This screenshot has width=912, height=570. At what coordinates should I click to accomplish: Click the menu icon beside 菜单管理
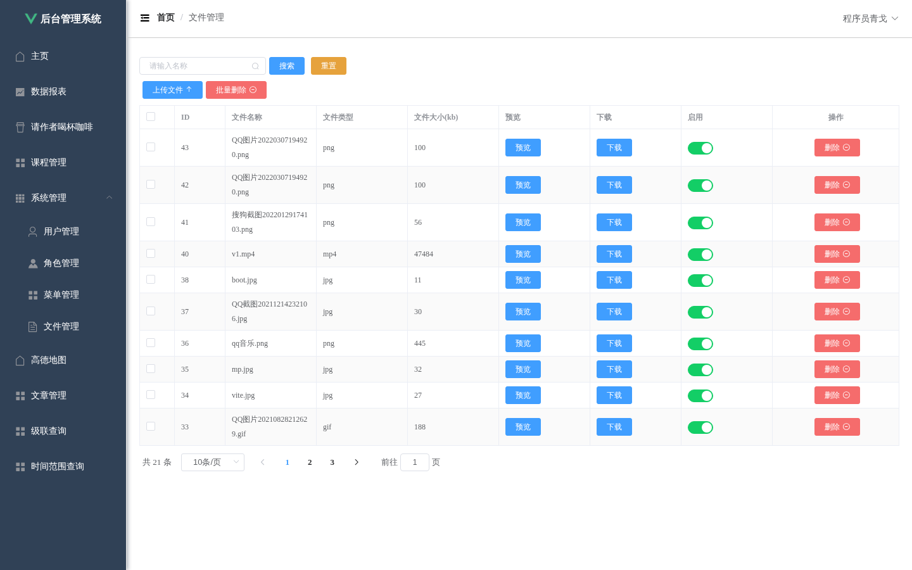[33, 295]
